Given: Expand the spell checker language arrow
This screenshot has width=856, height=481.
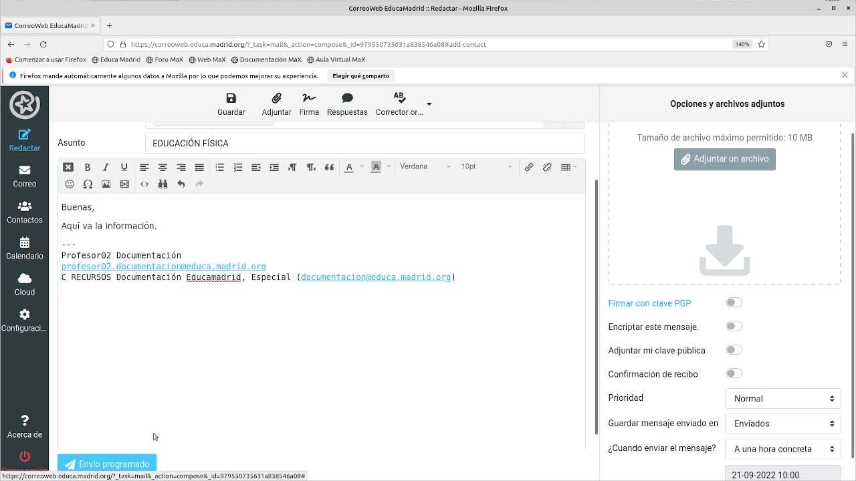Looking at the screenshot, I should pyautogui.click(x=429, y=104).
